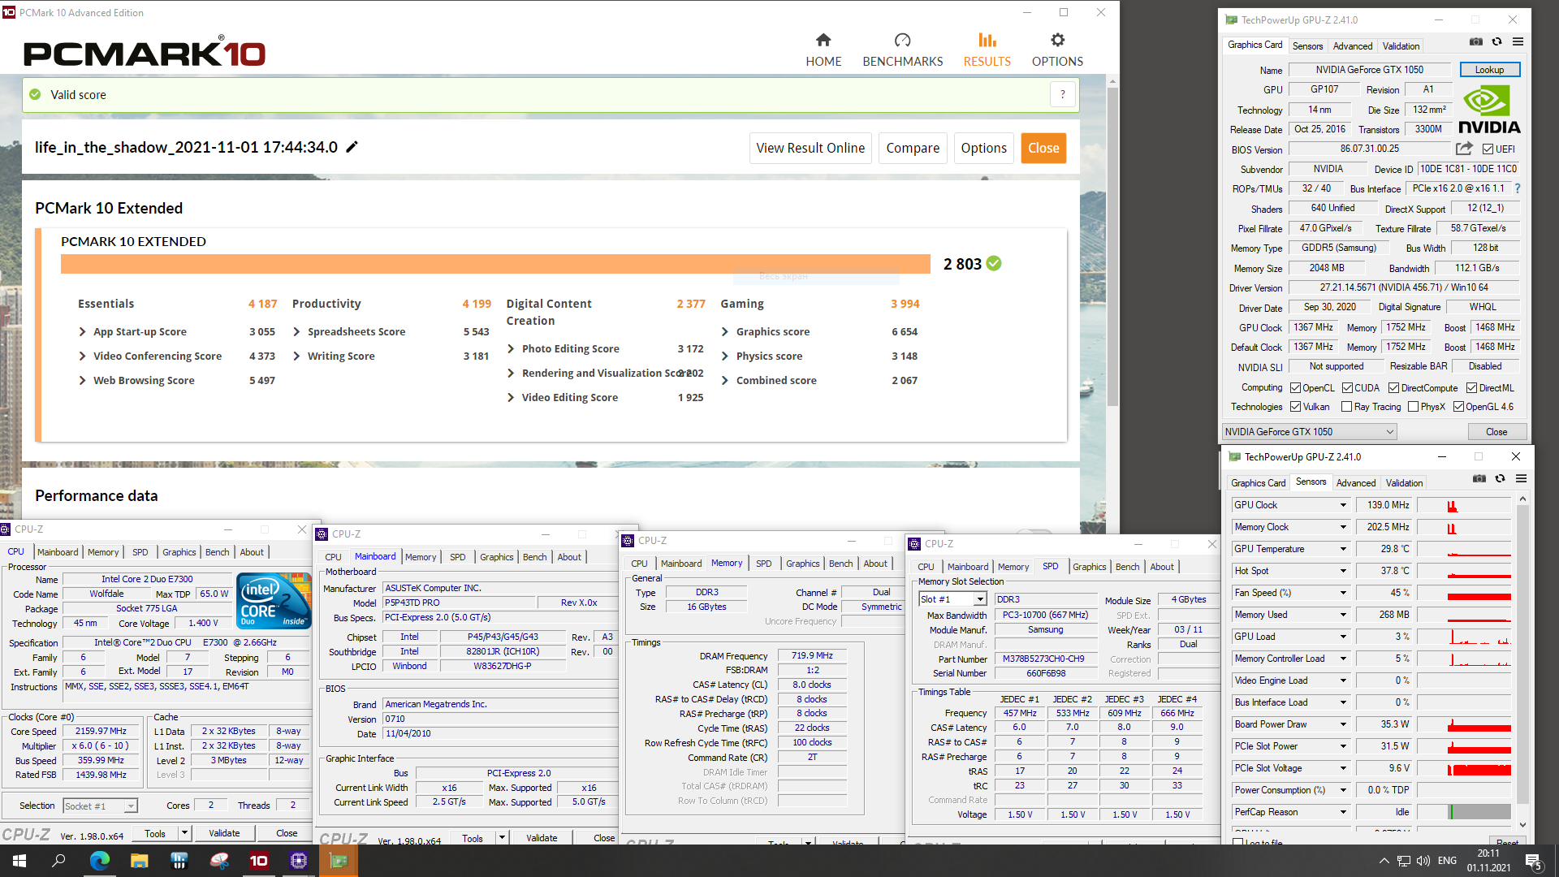
Task: Switch to GPU-Z taskbar icon
Action: (339, 861)
